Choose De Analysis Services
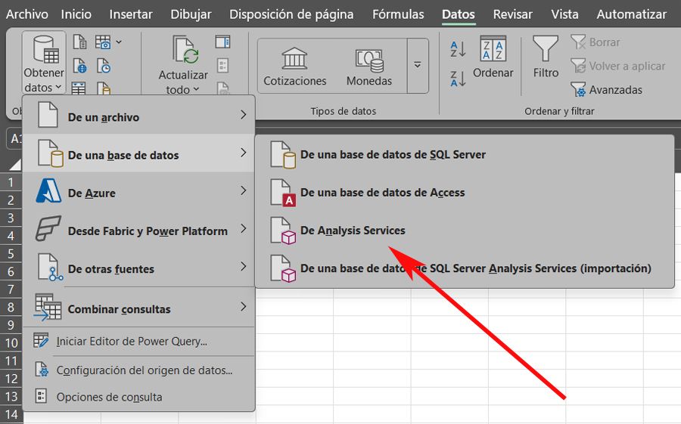The image size is (681, 424). 465,230
